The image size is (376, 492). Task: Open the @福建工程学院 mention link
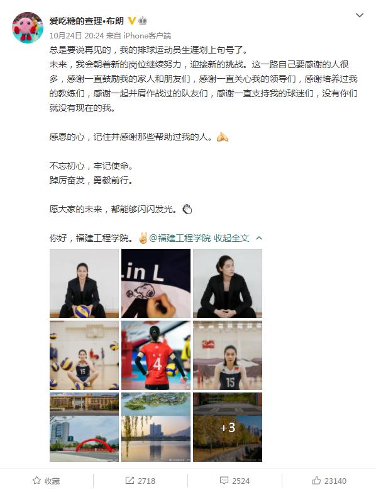(x=180, y=238)
